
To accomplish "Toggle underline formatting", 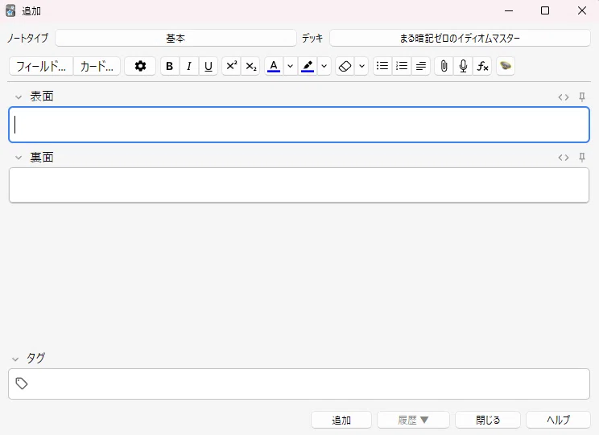I will click(209, 67).
